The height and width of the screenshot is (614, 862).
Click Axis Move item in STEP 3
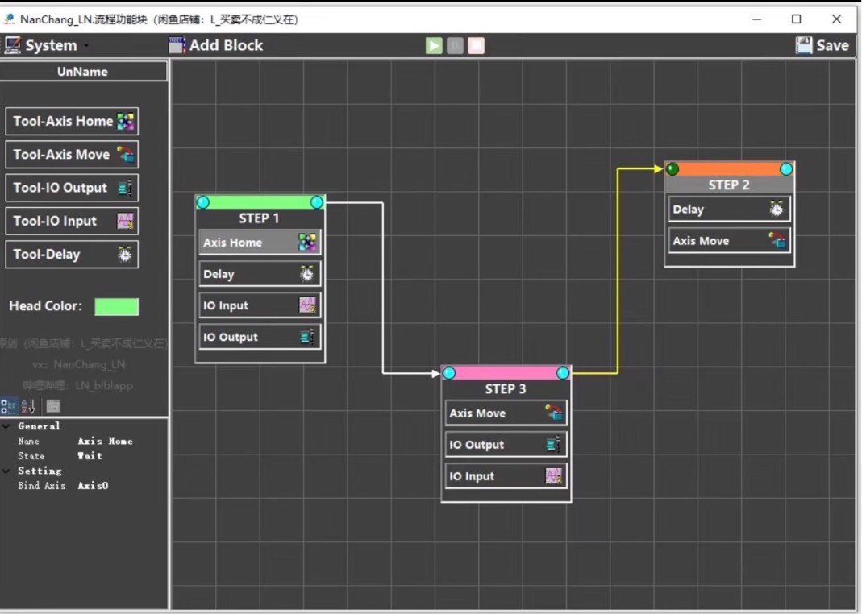click(506, 413)
